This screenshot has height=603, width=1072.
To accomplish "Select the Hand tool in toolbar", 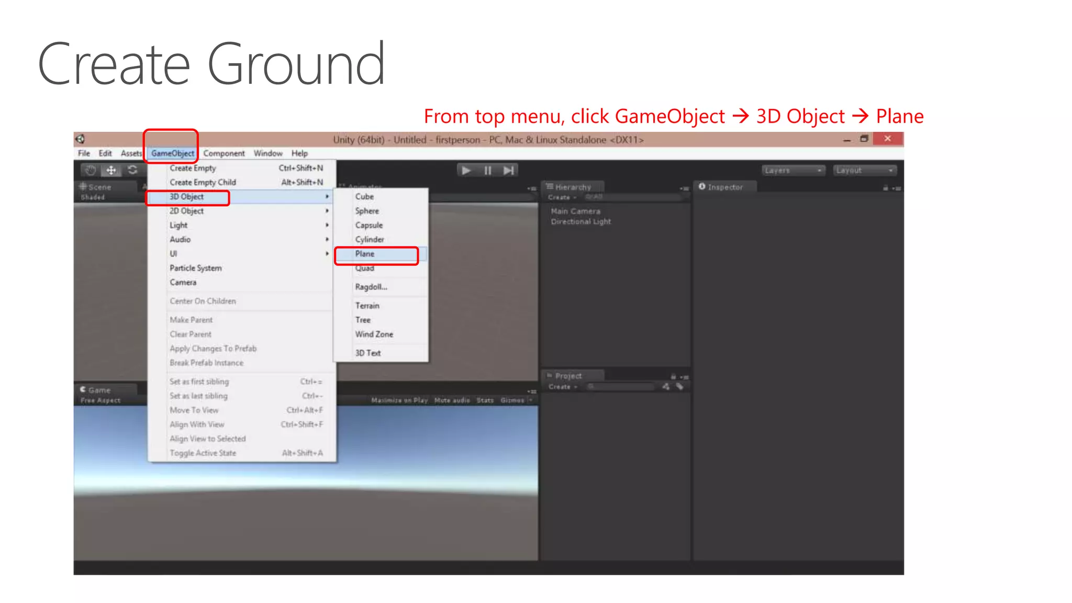I will [x=91, y=170].
